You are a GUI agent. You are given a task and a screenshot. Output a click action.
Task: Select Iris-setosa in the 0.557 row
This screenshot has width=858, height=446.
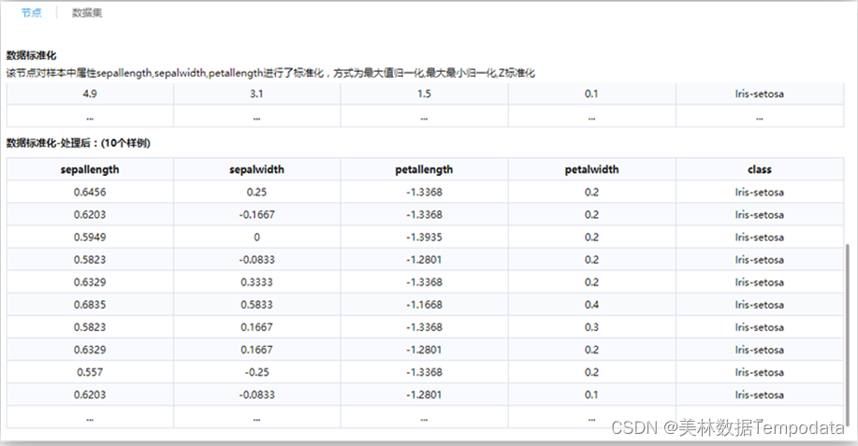[760, 372]
